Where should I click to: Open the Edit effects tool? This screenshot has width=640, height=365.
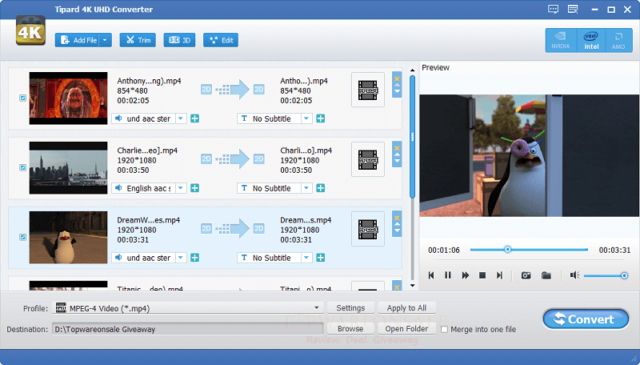tap(221, 40)
